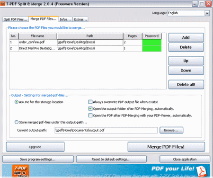Click the File name column header
Viewport: 213px width, 178px height.
pos(38,36)
